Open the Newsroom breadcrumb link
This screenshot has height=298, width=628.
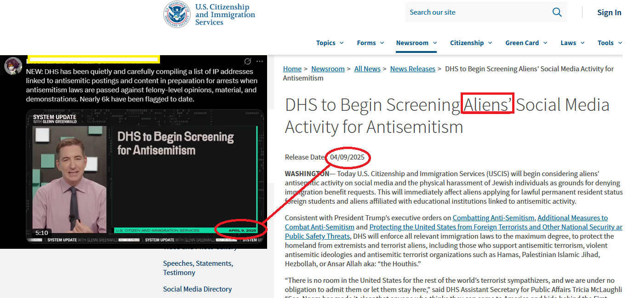[x=328, y=69]
